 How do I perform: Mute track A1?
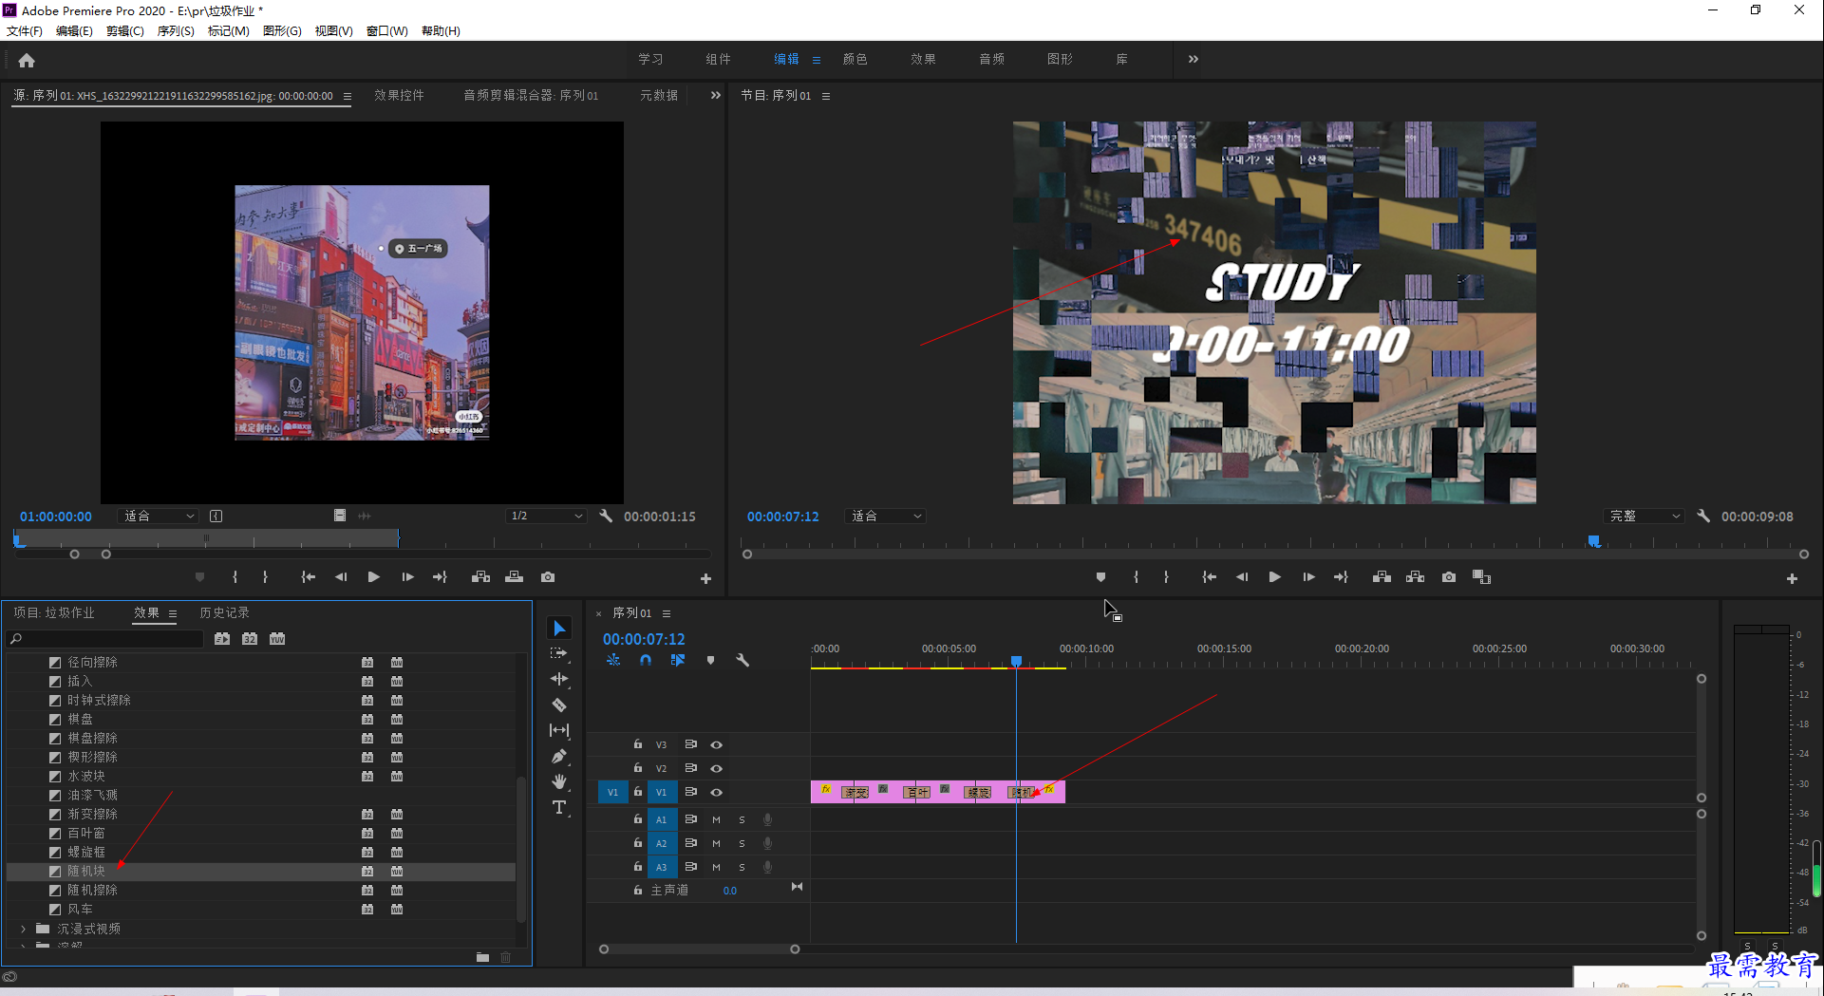click(x=716, y=819)
